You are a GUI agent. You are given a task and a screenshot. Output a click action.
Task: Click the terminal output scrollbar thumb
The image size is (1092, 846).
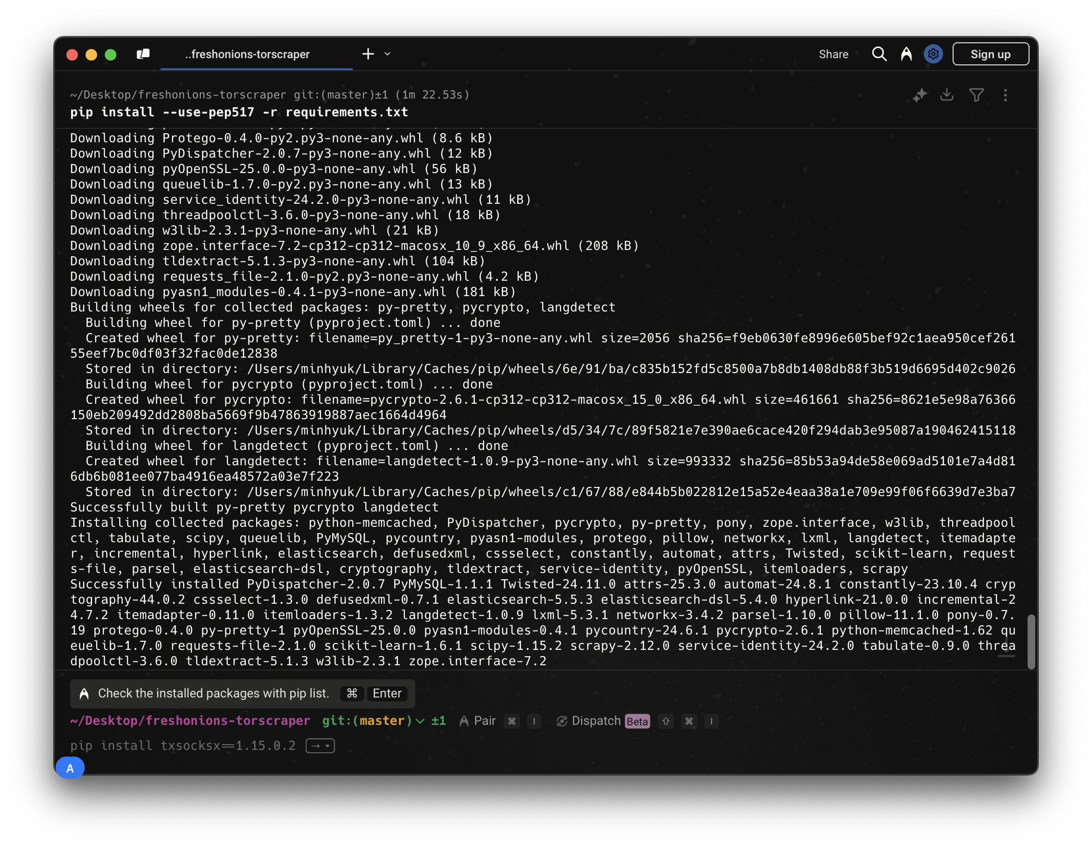point(1031,642)
